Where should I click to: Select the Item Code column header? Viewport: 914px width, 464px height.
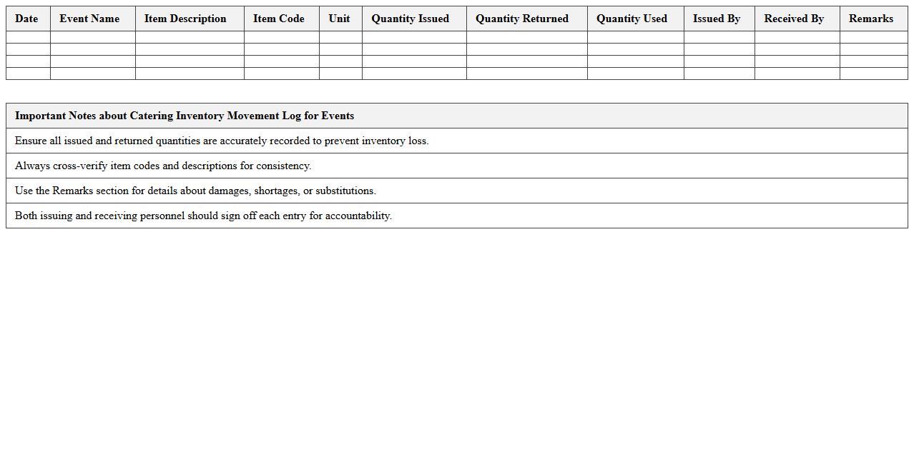(x=279, y=19)
